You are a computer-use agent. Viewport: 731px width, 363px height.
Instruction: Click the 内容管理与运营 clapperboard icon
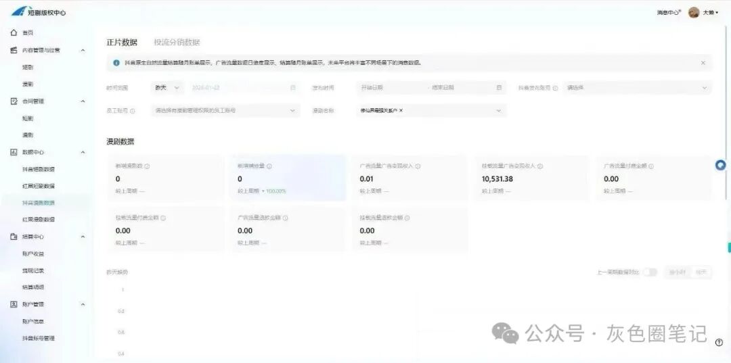pos(14,50)
